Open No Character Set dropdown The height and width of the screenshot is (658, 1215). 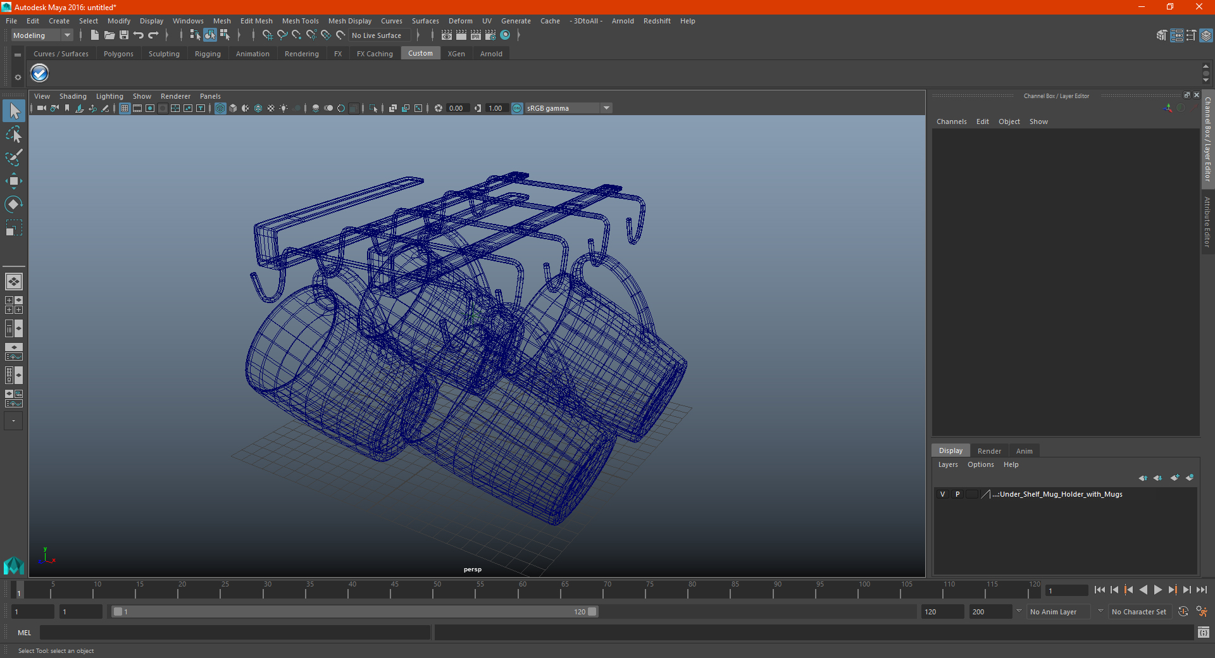[x=1140, y=612]
